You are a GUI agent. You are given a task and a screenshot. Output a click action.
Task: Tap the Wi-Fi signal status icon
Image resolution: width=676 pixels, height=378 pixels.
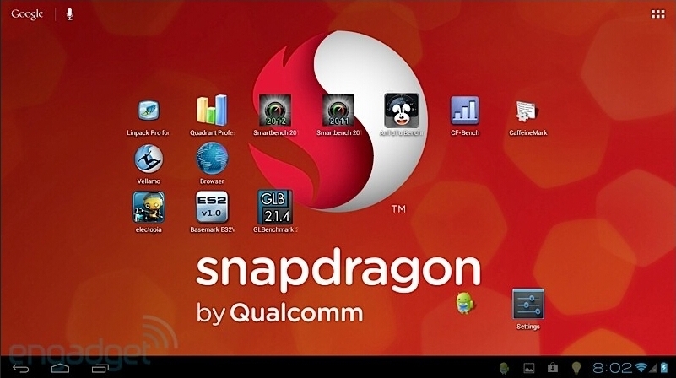(x=641, y=368)
